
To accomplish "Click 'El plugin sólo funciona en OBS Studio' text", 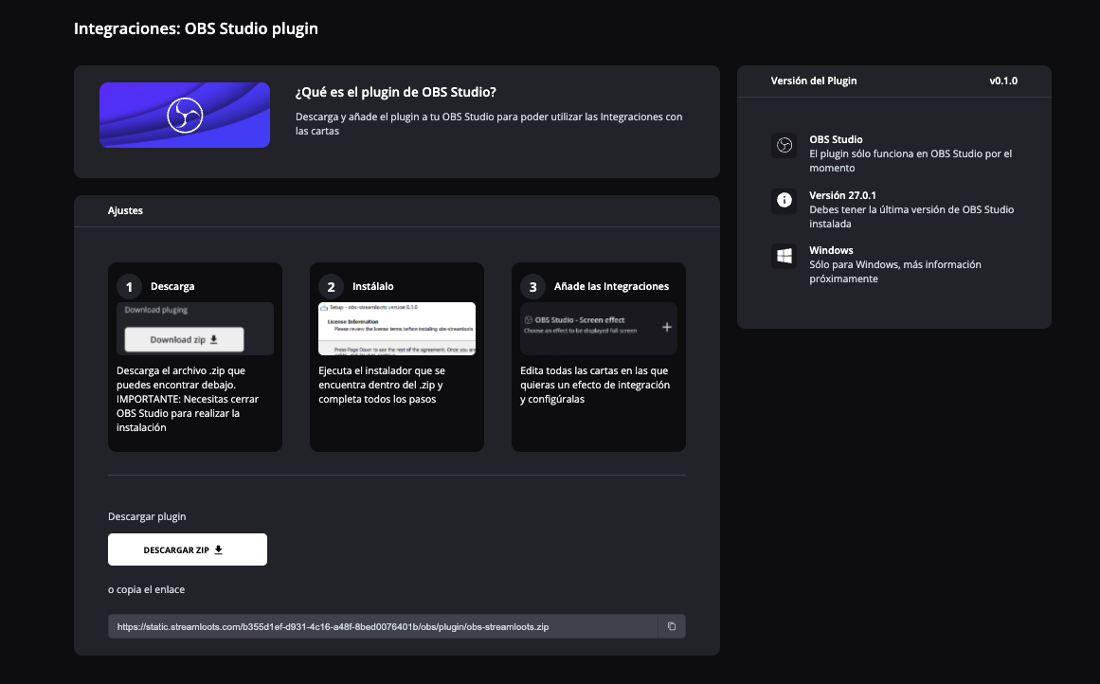I will 911,161.
